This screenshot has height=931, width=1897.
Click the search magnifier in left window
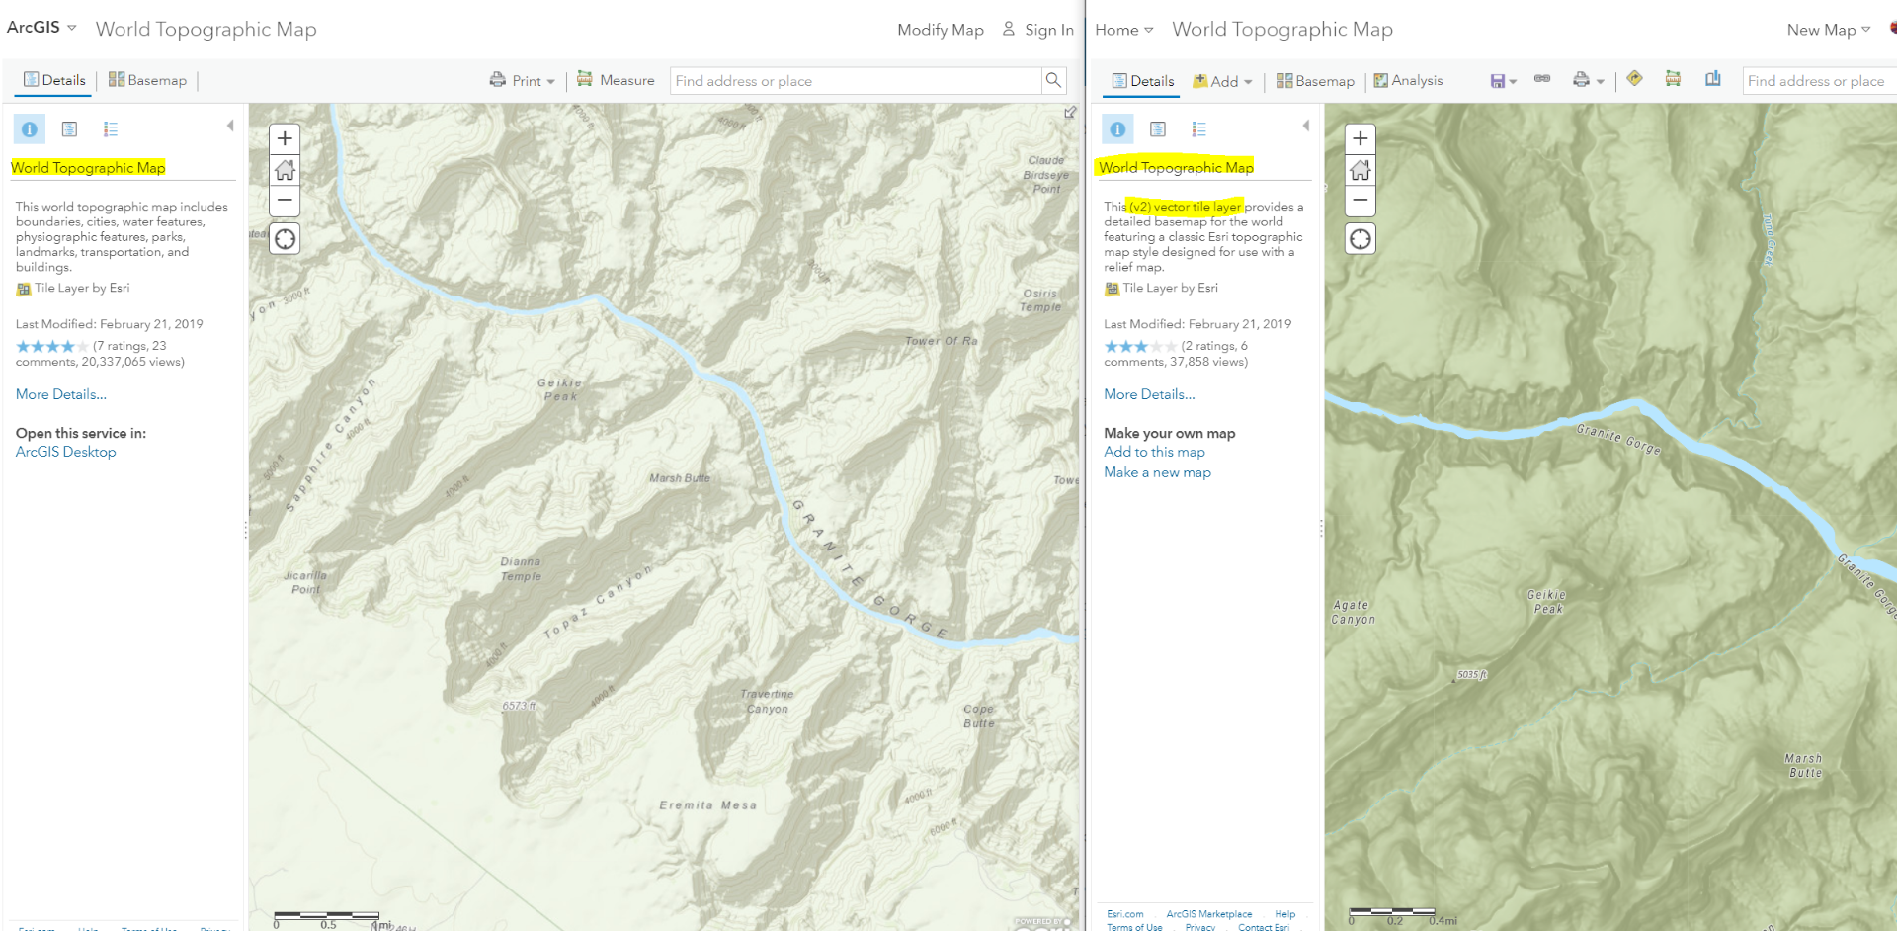tap(1054, 80)
